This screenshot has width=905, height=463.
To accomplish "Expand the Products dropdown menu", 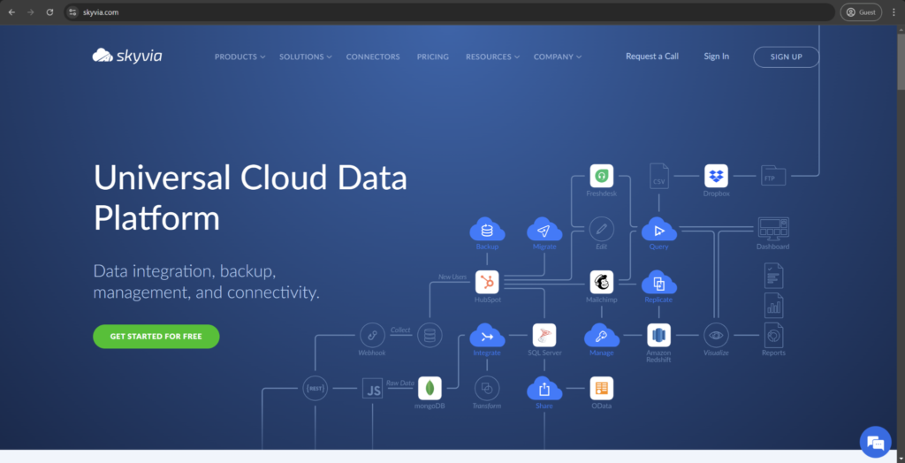I will click(x=240, y=57).
